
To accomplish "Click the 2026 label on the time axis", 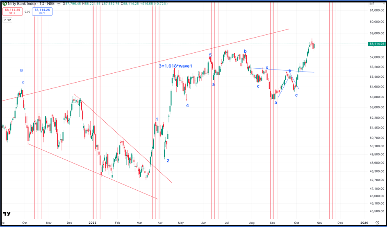I will pyautogui.click(x=364, y=223).
